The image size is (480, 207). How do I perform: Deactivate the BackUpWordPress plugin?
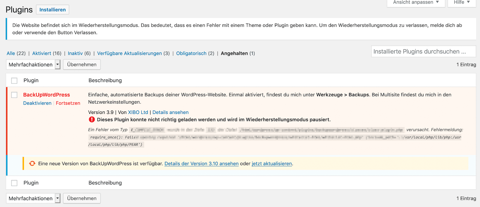37,103
